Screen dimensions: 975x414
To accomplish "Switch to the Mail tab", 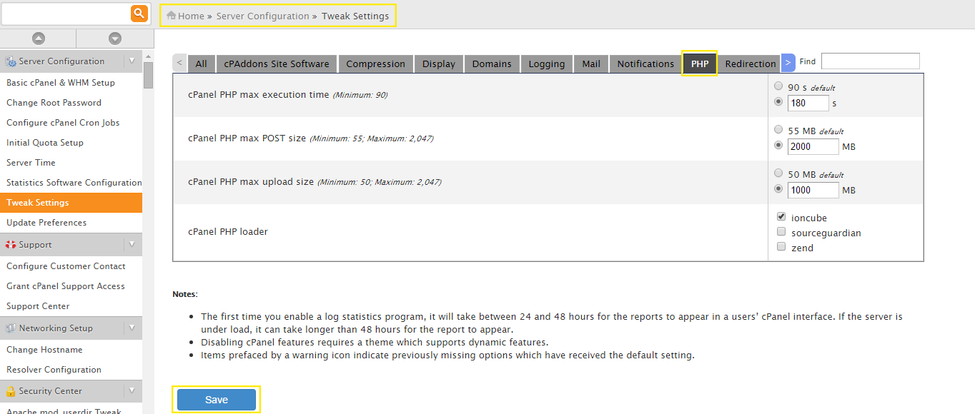I will point(591,64).
